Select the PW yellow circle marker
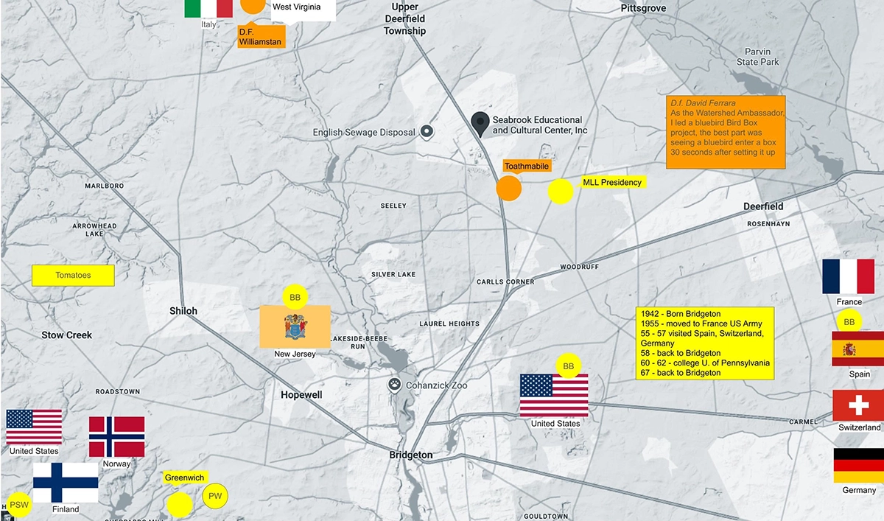The width and height of the screenshot is (884, 521). (215, 496)
